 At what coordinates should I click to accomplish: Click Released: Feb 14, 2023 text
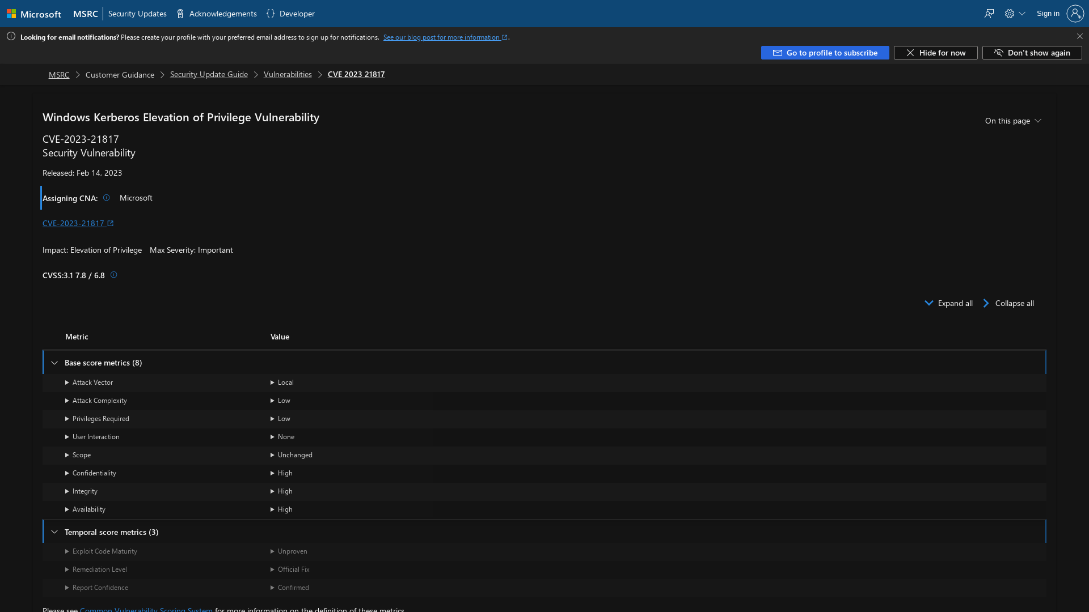point(82,173)
